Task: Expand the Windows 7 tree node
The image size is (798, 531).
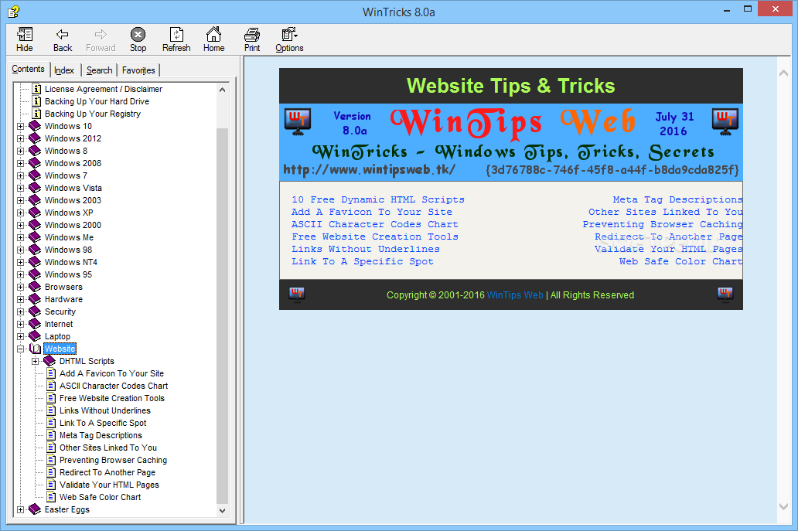Action: tap(20, 175)
